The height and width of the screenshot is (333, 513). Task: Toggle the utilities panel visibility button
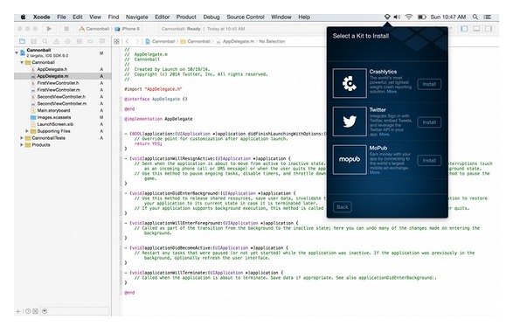tap(489, 29)
